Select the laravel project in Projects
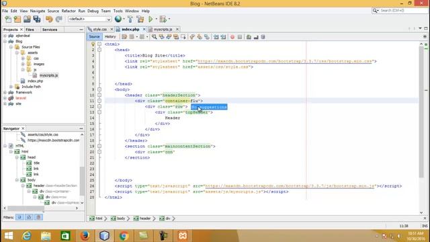The width and height of the screenshot is (430, 242). tap(21, 98)
